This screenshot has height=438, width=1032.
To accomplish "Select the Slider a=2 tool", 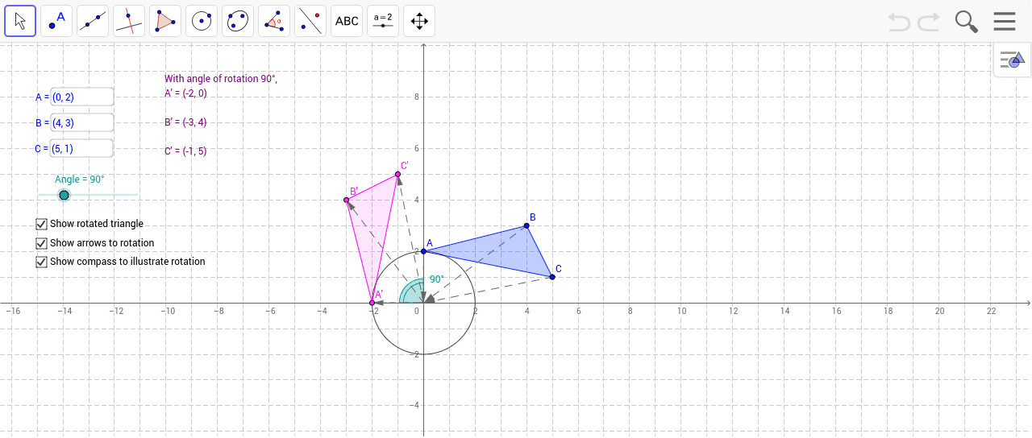I will pos(383,21).
